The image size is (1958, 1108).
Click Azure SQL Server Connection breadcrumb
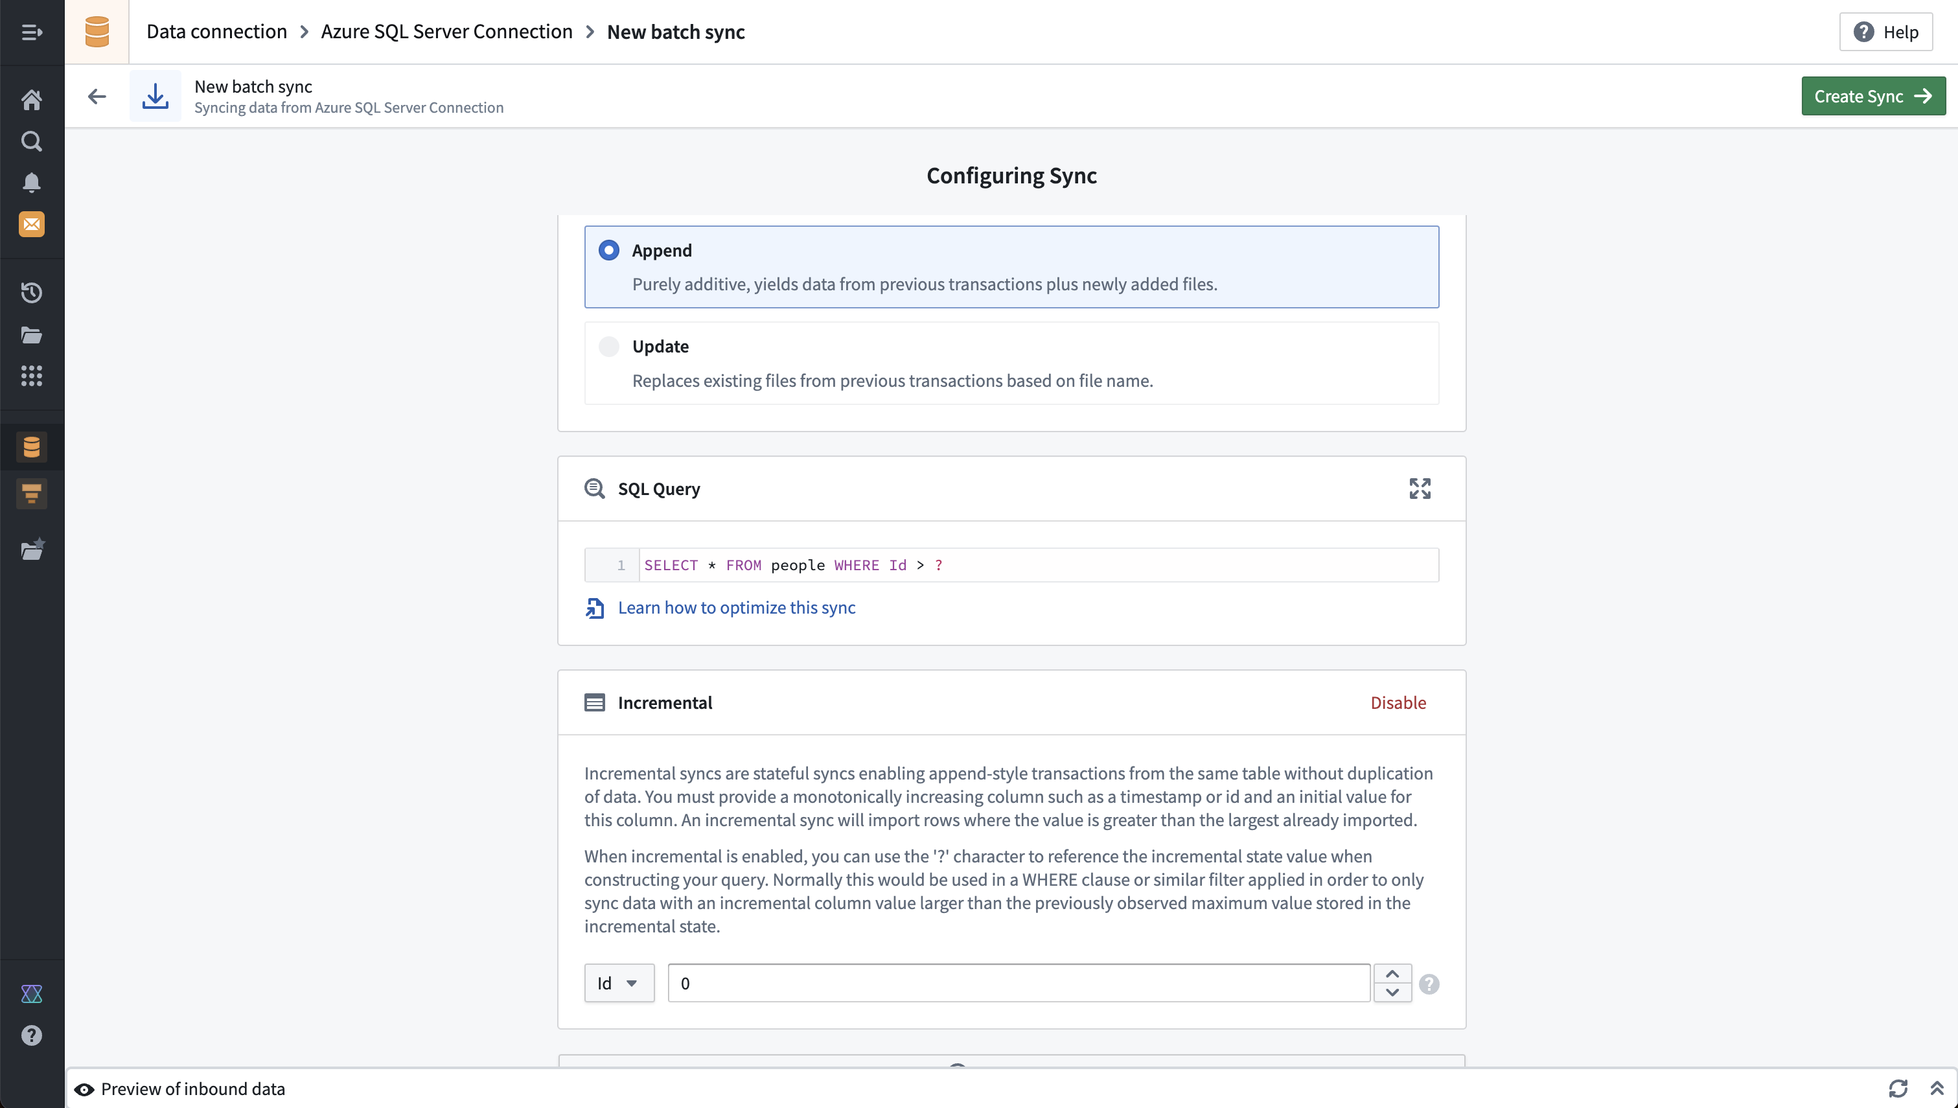(446, 32)
